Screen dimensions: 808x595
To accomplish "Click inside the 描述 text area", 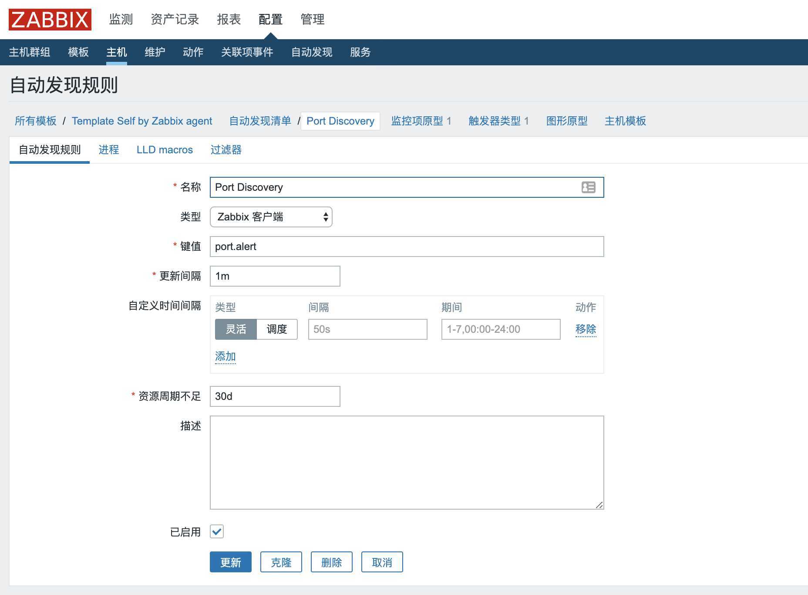I will click(x=407, y=463).
